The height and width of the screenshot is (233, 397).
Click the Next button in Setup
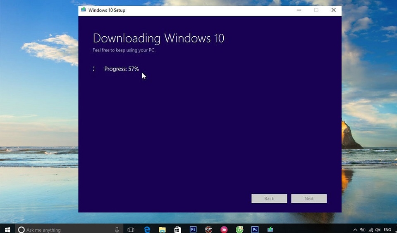tap(309, 198)
